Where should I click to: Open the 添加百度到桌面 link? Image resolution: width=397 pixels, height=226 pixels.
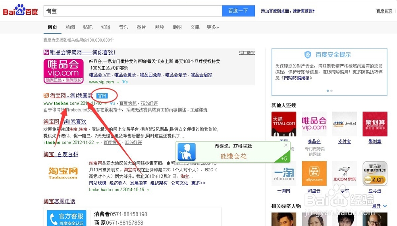click(x=287, y=11)
